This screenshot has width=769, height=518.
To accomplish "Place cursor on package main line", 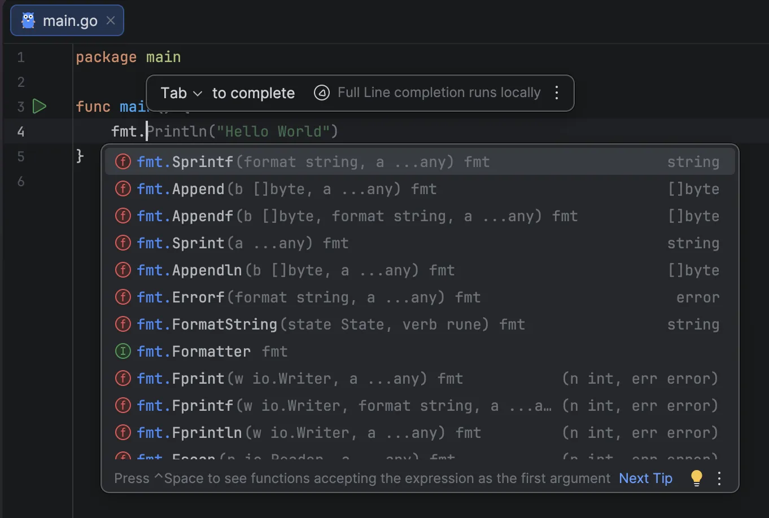I will (128, 57).
